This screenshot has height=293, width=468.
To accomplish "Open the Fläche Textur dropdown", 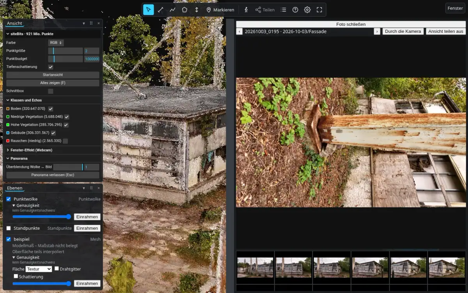I will 39,269.
